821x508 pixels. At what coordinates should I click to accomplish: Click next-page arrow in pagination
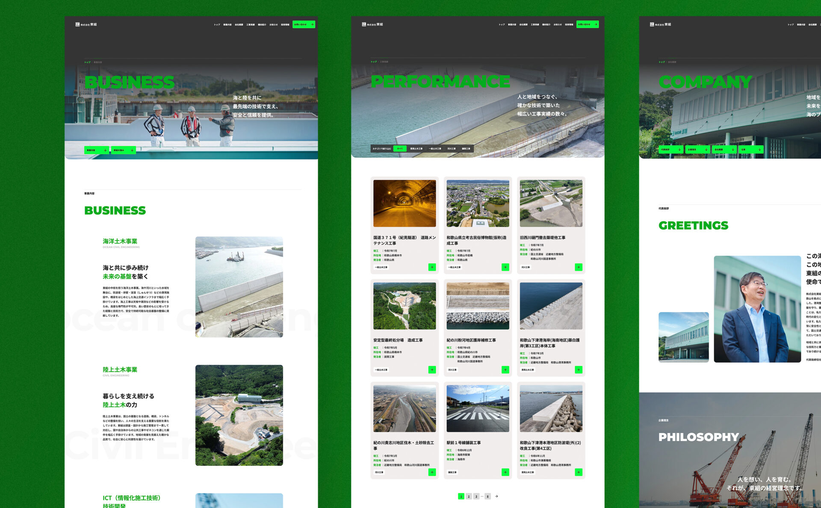coord(496,496)
